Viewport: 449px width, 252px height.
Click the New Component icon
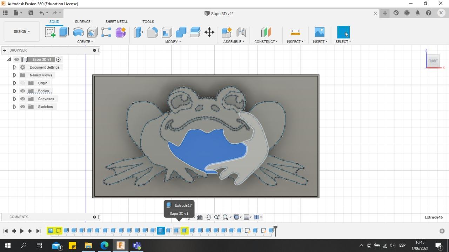[x=227, y=32]
